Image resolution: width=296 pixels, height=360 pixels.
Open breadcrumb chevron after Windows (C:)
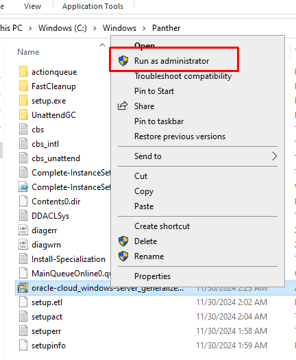click(x=95, y=29)
